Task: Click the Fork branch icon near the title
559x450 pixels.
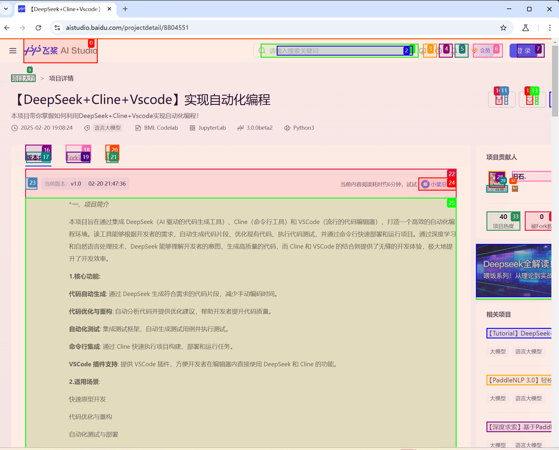Action: [x=499, y=100]
